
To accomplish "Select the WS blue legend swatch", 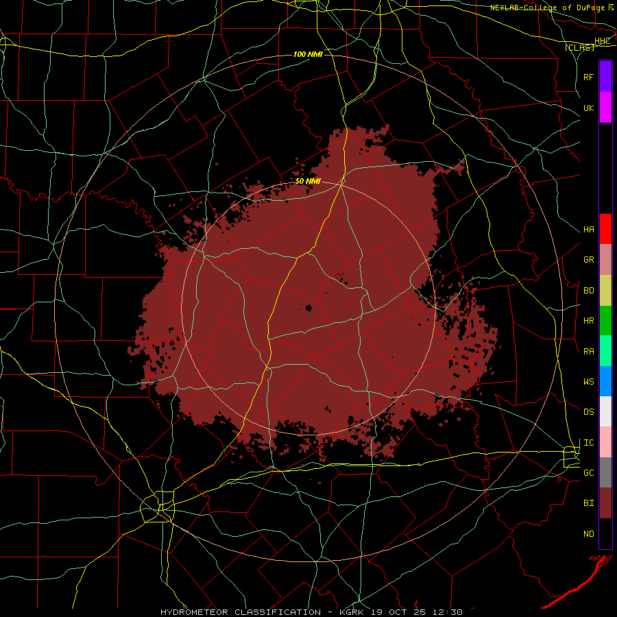I will (605, 381).
